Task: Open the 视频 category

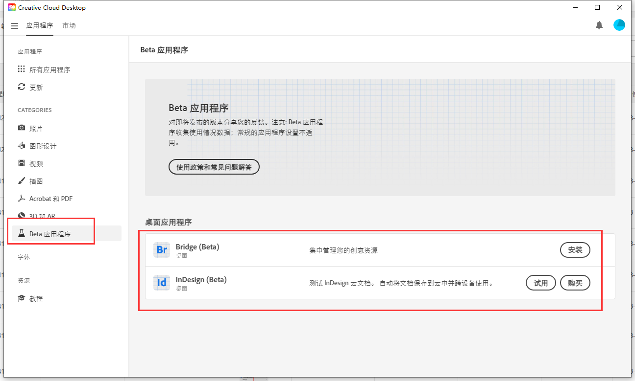Action: (36, 164)
